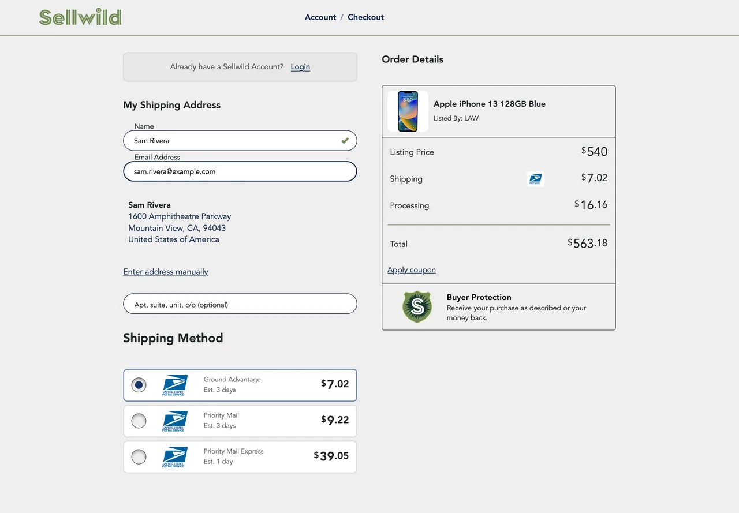
Task: Click USPS logo for Ground Advantage
Action: click(x=175, y=385)
